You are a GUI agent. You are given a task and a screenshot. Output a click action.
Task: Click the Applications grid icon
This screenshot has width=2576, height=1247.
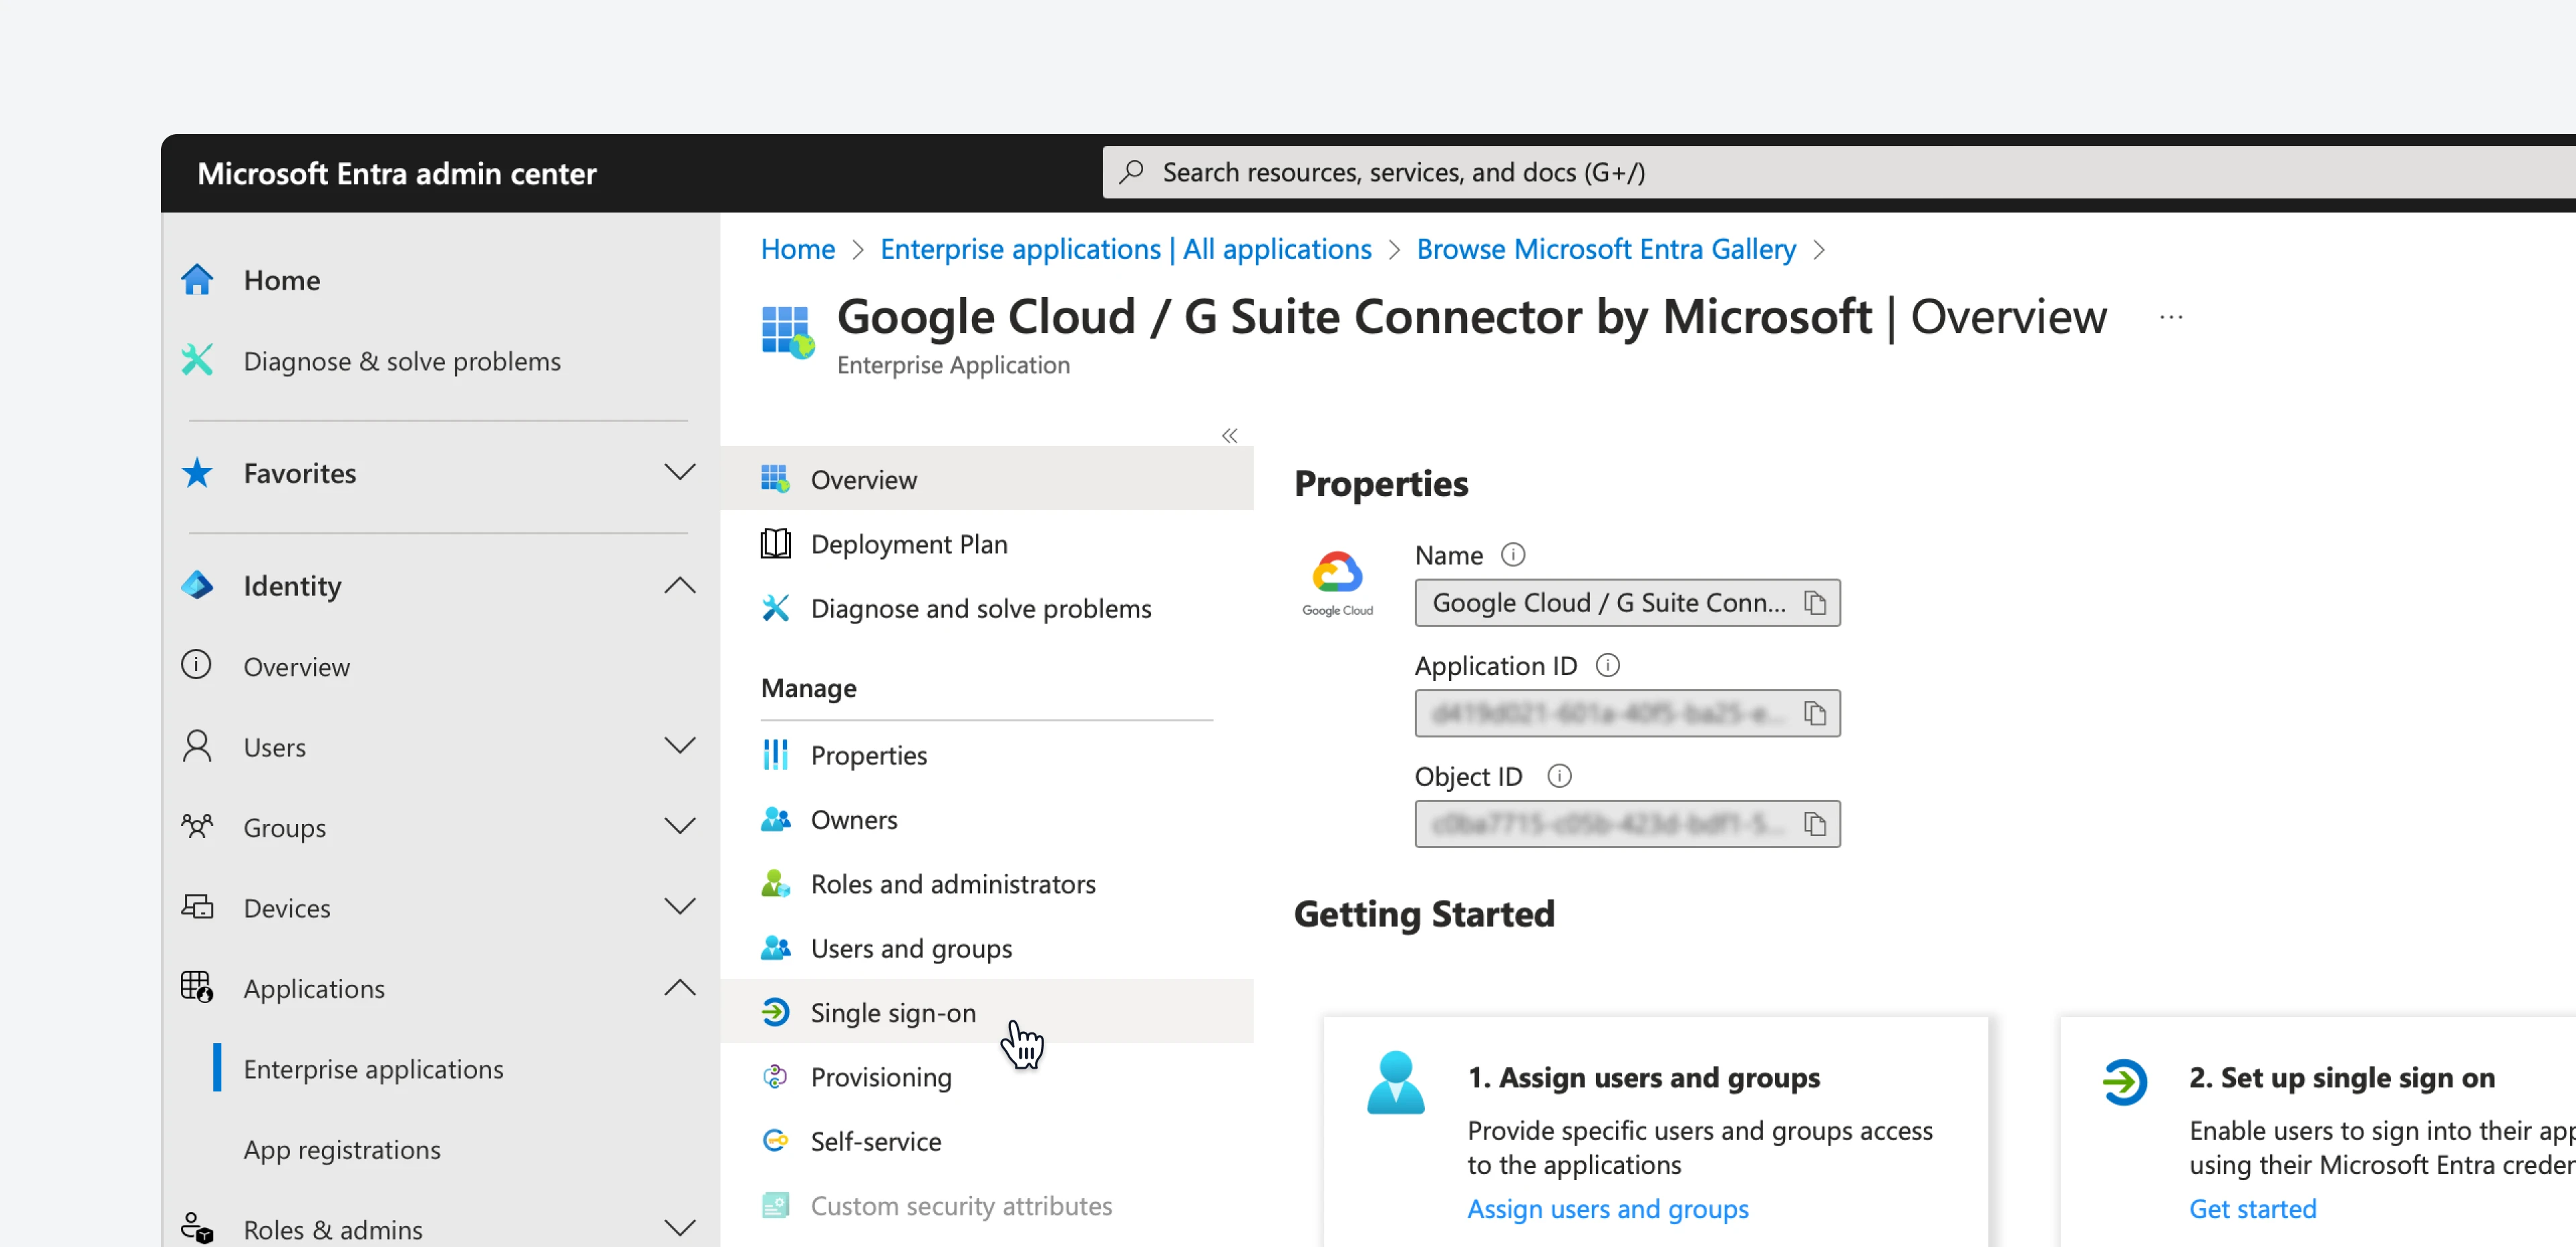coord(197,987)
